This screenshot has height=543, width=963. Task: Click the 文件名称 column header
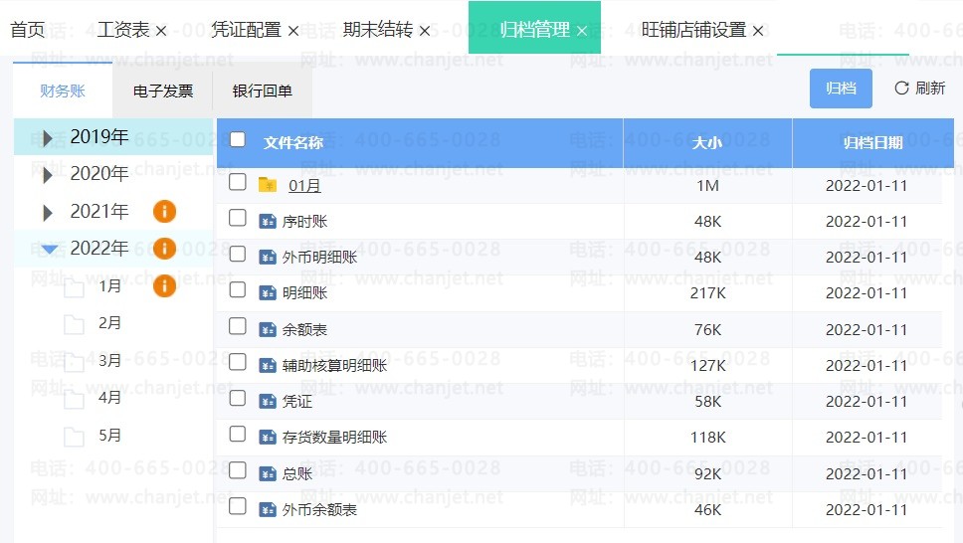coord(292,143)
